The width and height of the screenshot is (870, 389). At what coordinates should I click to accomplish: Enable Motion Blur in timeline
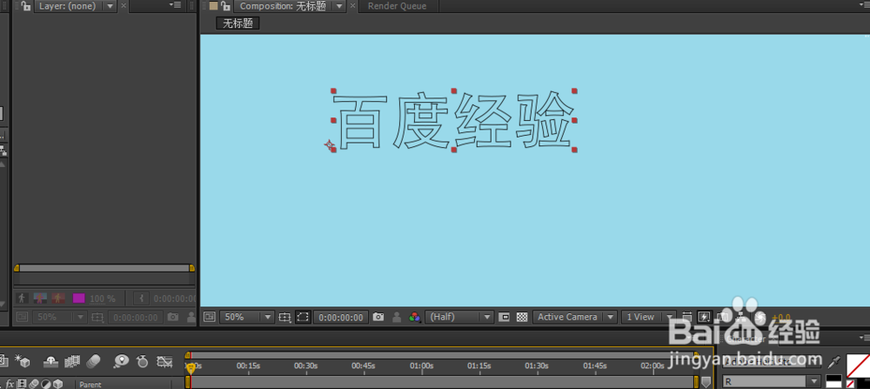[x=94, y=361]
